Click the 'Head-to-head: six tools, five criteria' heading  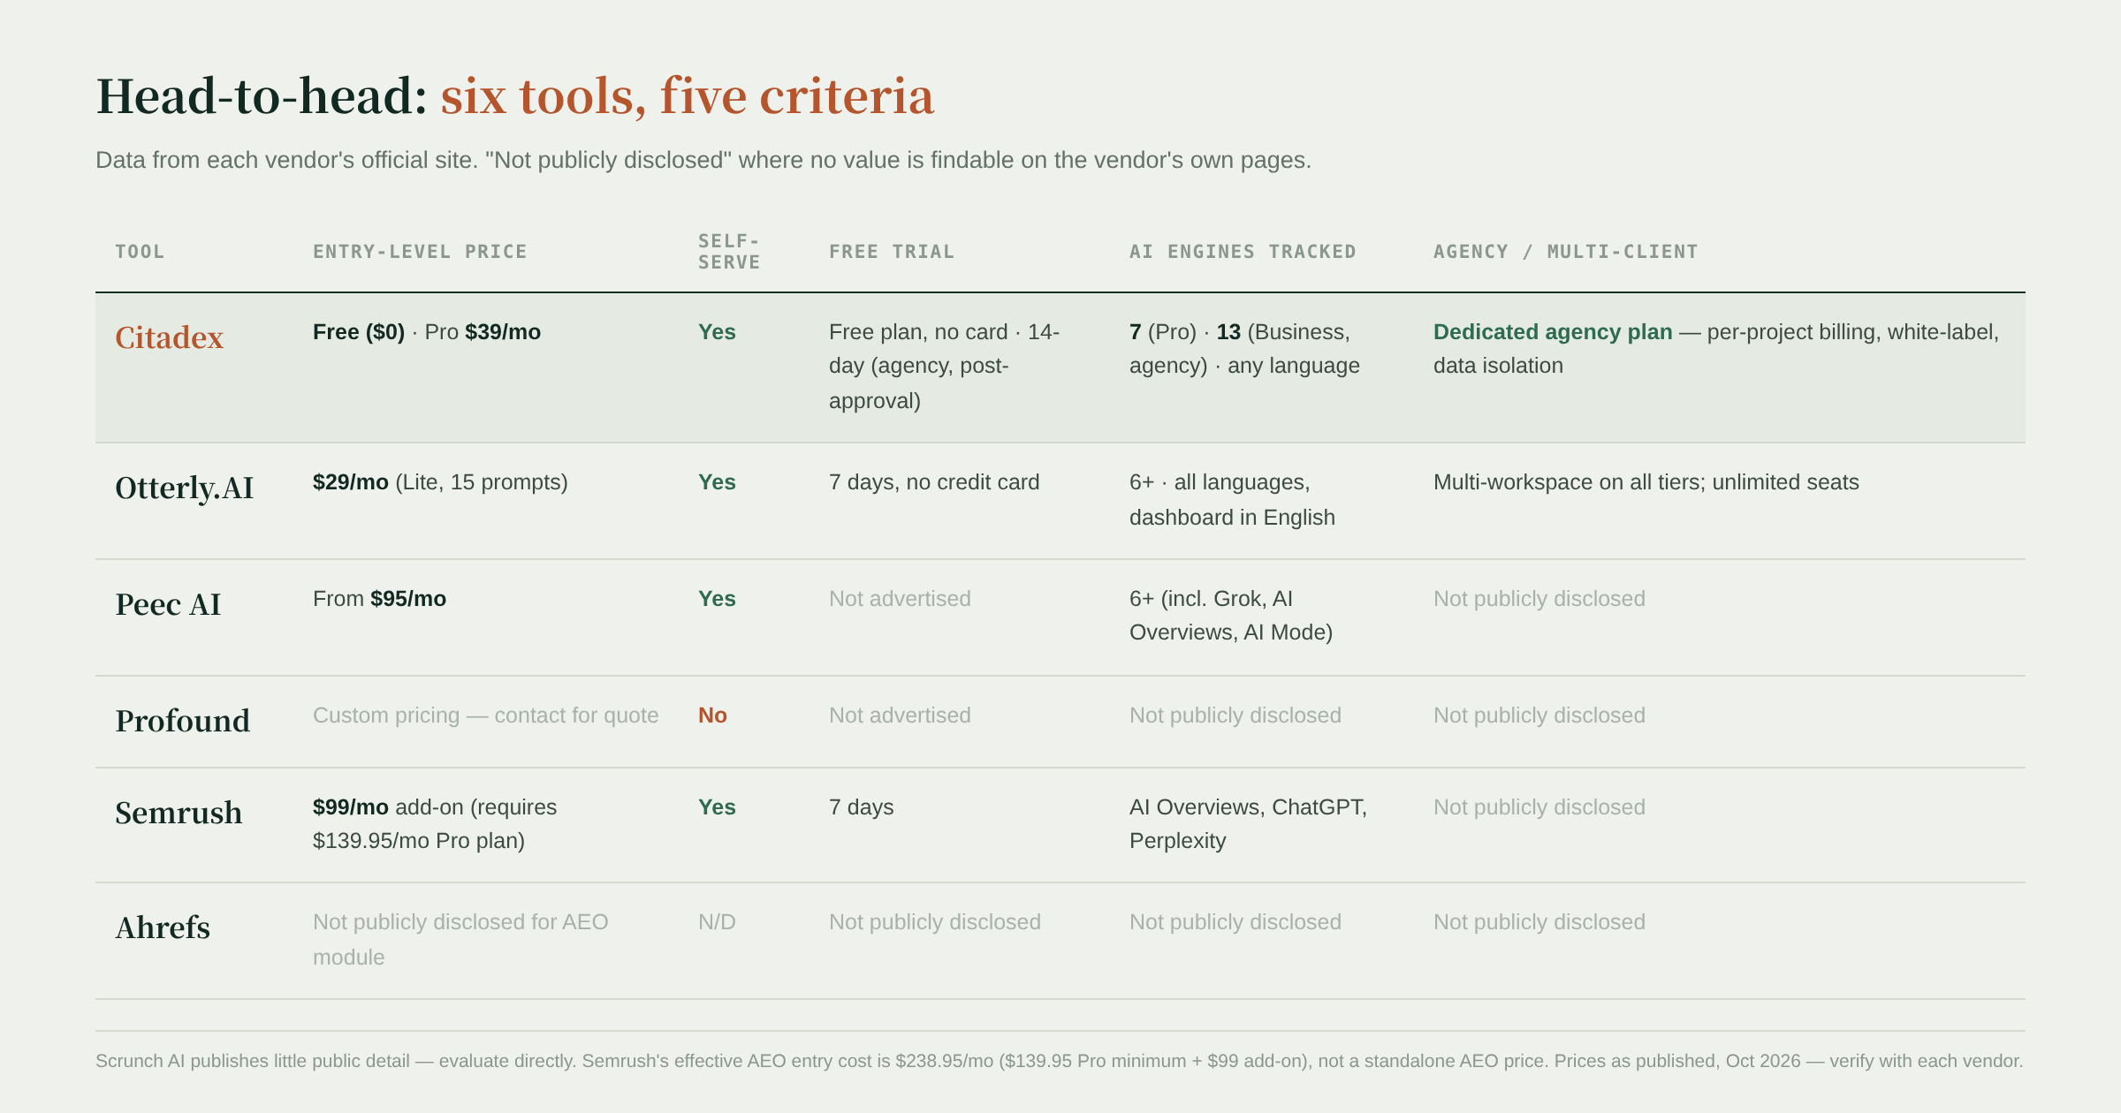(514, 95)
